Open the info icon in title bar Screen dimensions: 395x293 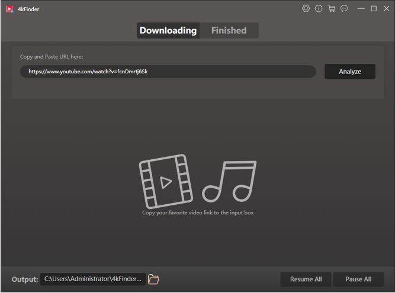[319, 9]
